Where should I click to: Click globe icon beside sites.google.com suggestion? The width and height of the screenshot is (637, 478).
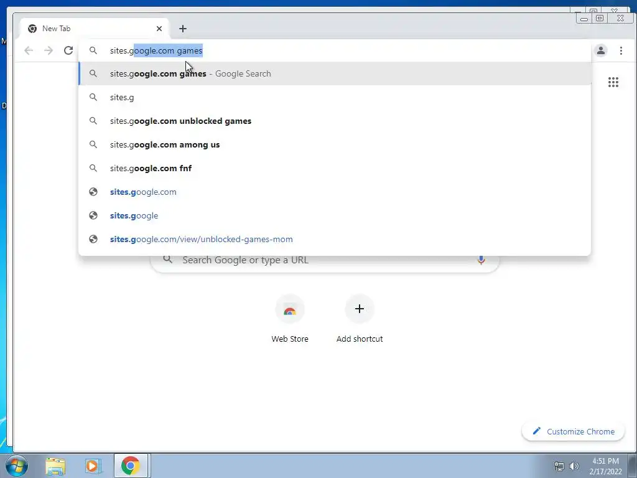[x=93, y=192]
